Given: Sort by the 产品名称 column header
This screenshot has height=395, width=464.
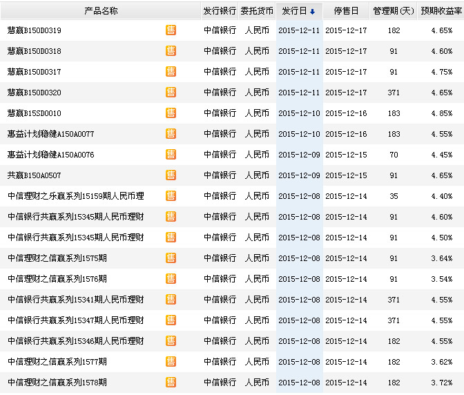Looking at the screenshot, I should point(101,11).
